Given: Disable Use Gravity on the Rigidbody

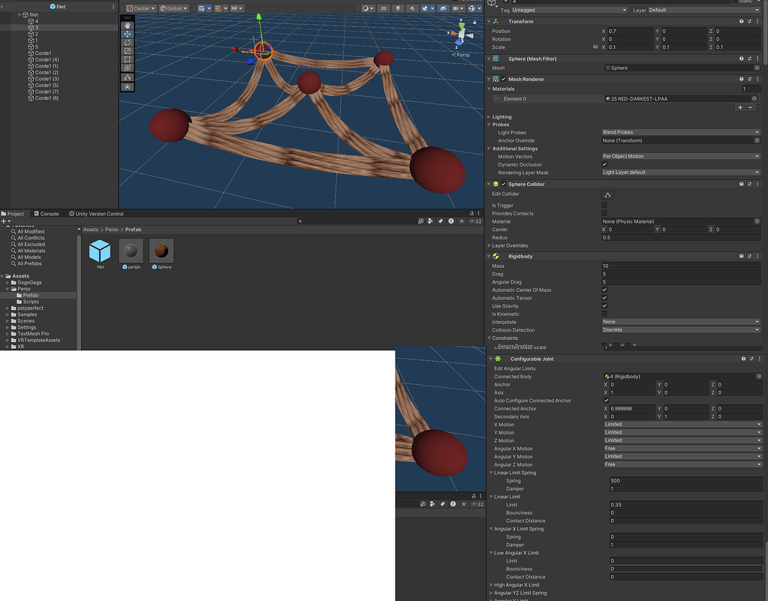Looking at the screenshot, I should (x=604, y=306).
